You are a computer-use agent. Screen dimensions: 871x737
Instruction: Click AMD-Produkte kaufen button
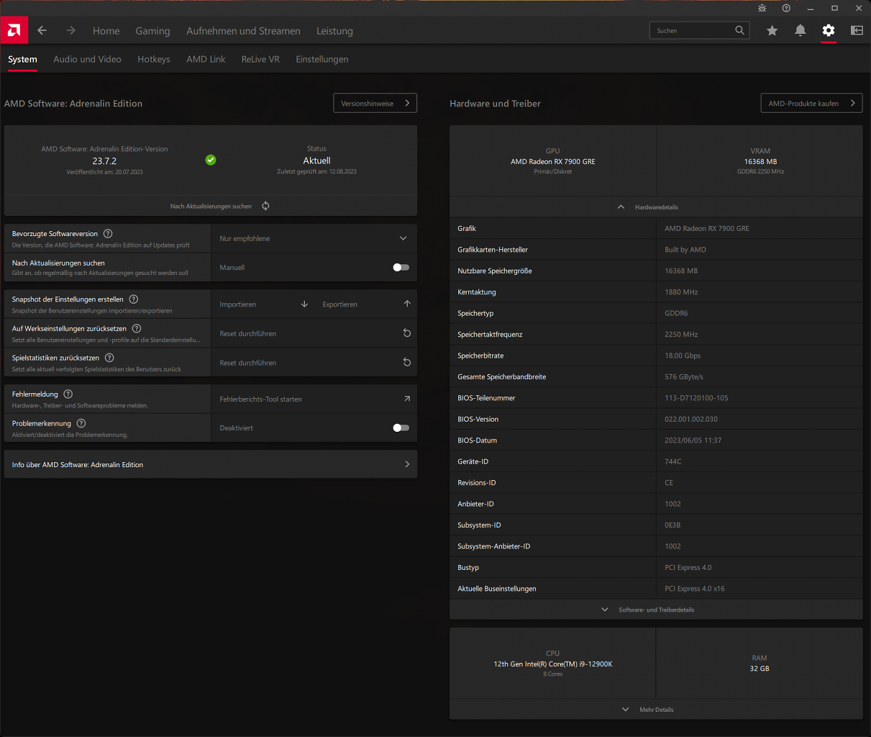click(811, 103)
